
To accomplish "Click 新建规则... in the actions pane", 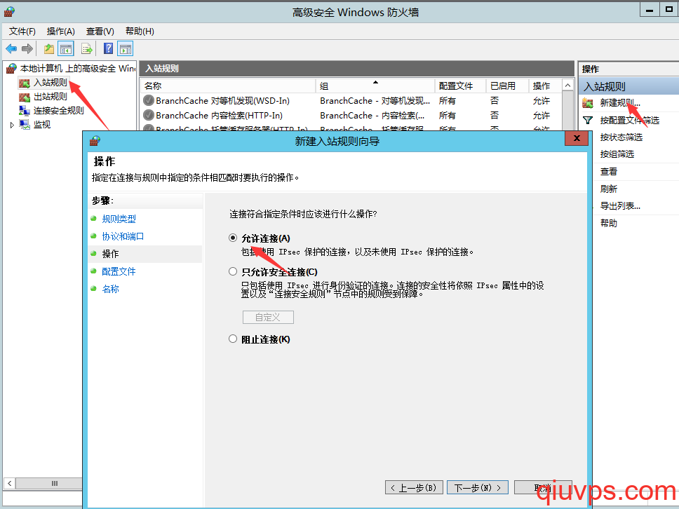I will coord(619,103).
